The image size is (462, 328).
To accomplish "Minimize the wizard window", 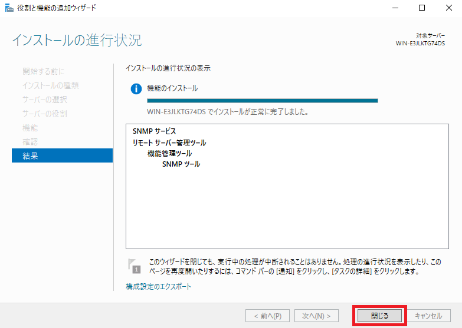I will pos(395,8).
